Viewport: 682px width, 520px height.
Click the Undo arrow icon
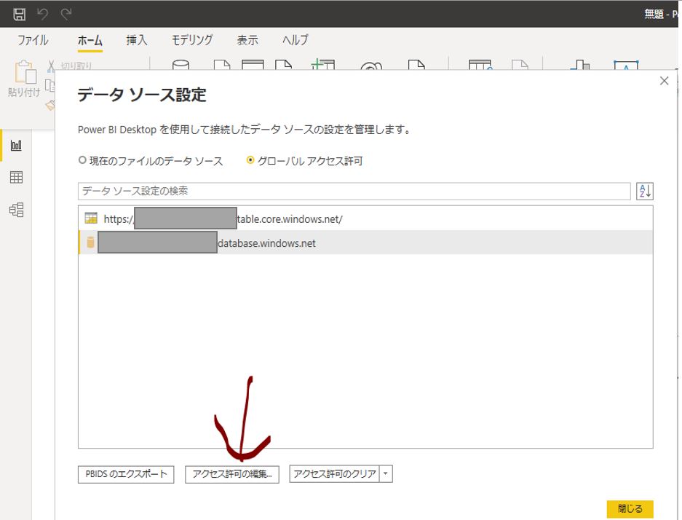click(x=43, y=14)
